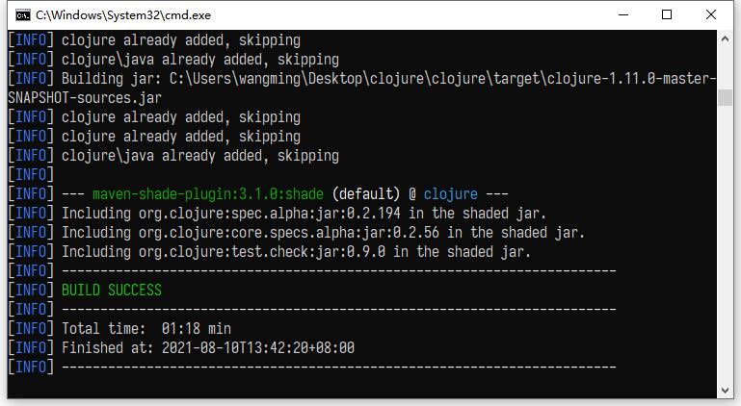This screenshot has height=406, width=741.
Task: Click the org.clojure:spec.alpha:jar:0.2.194 line
Action: (304, 213)
